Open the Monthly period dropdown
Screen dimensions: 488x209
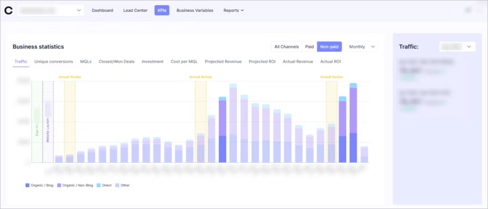[362, 47]
